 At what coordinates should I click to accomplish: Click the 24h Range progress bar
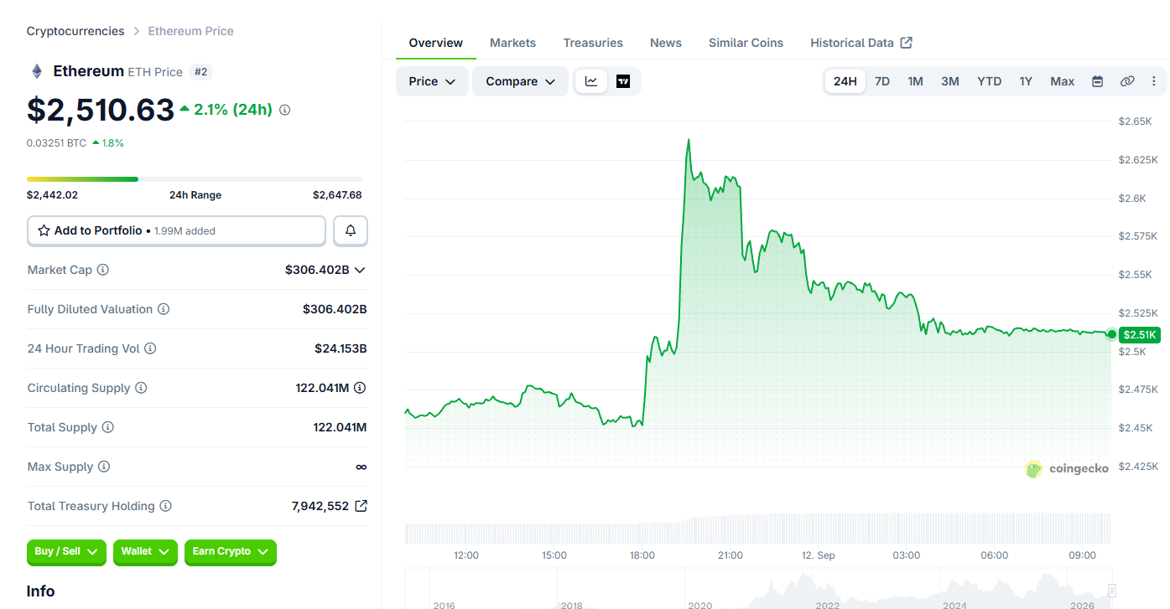[x=195, y=178]
